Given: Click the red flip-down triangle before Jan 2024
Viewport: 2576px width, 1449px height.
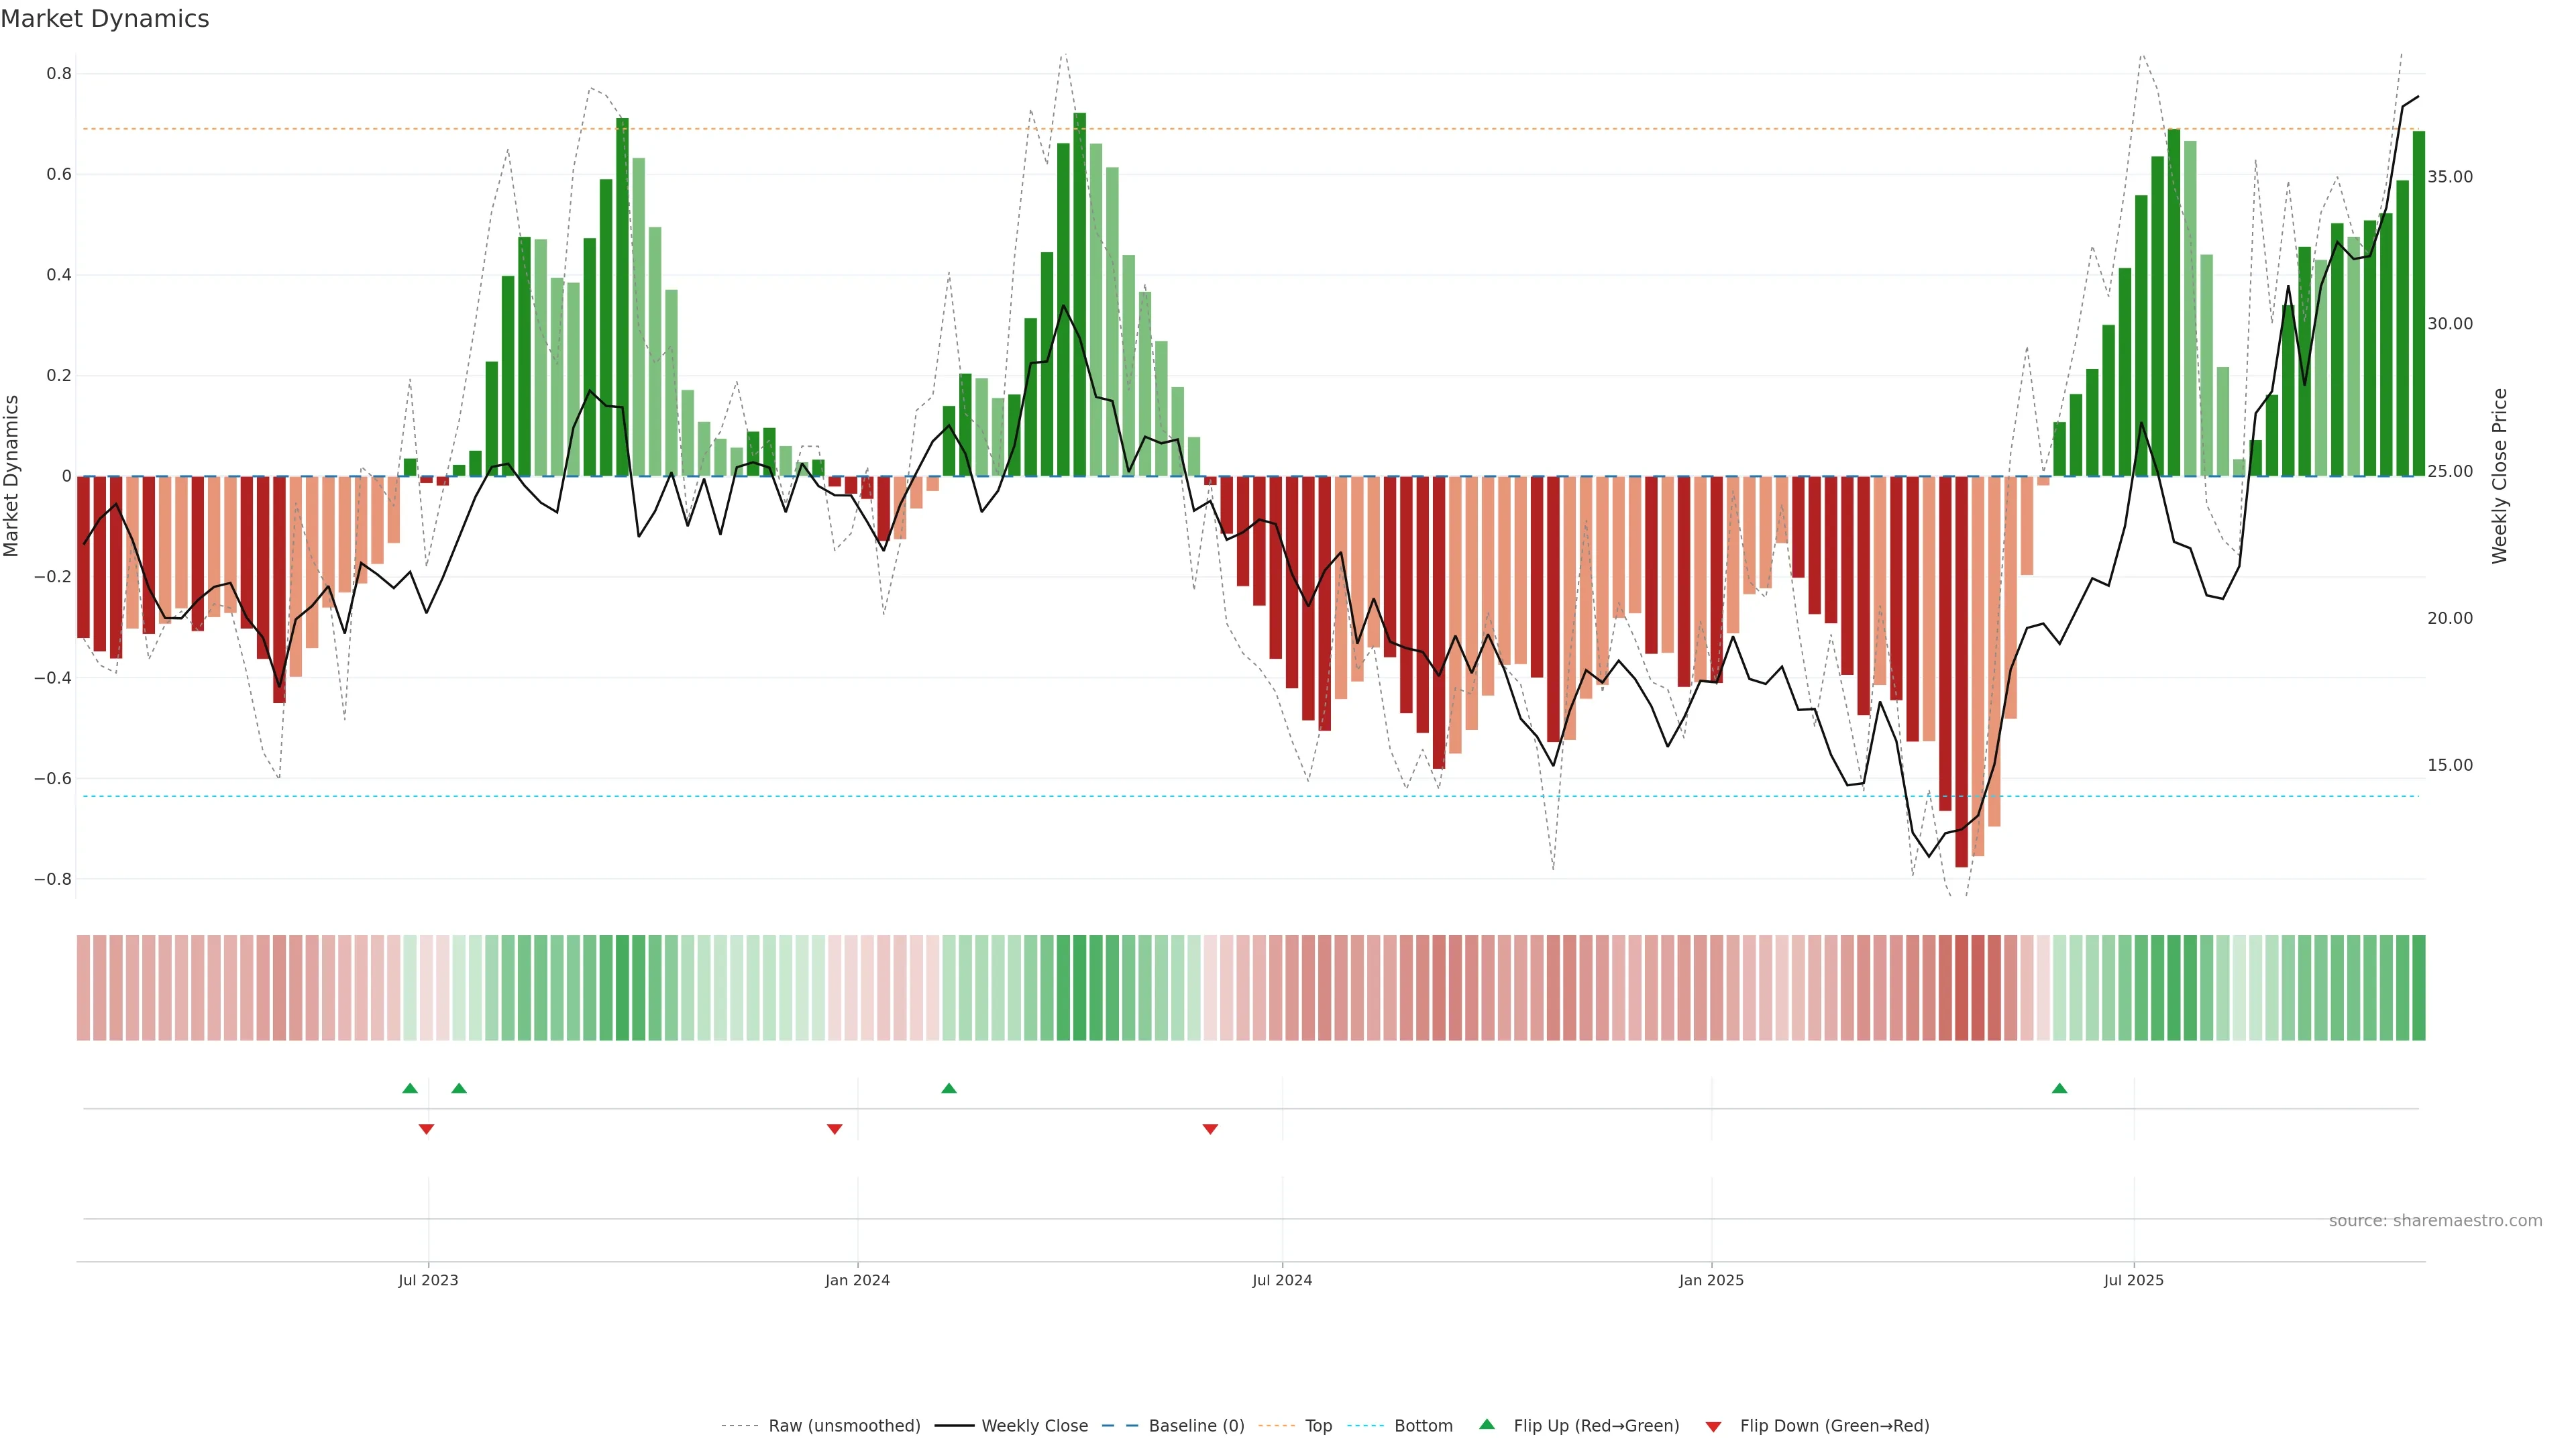Looking at the screenshot, I should click(x=834, y=1129).
